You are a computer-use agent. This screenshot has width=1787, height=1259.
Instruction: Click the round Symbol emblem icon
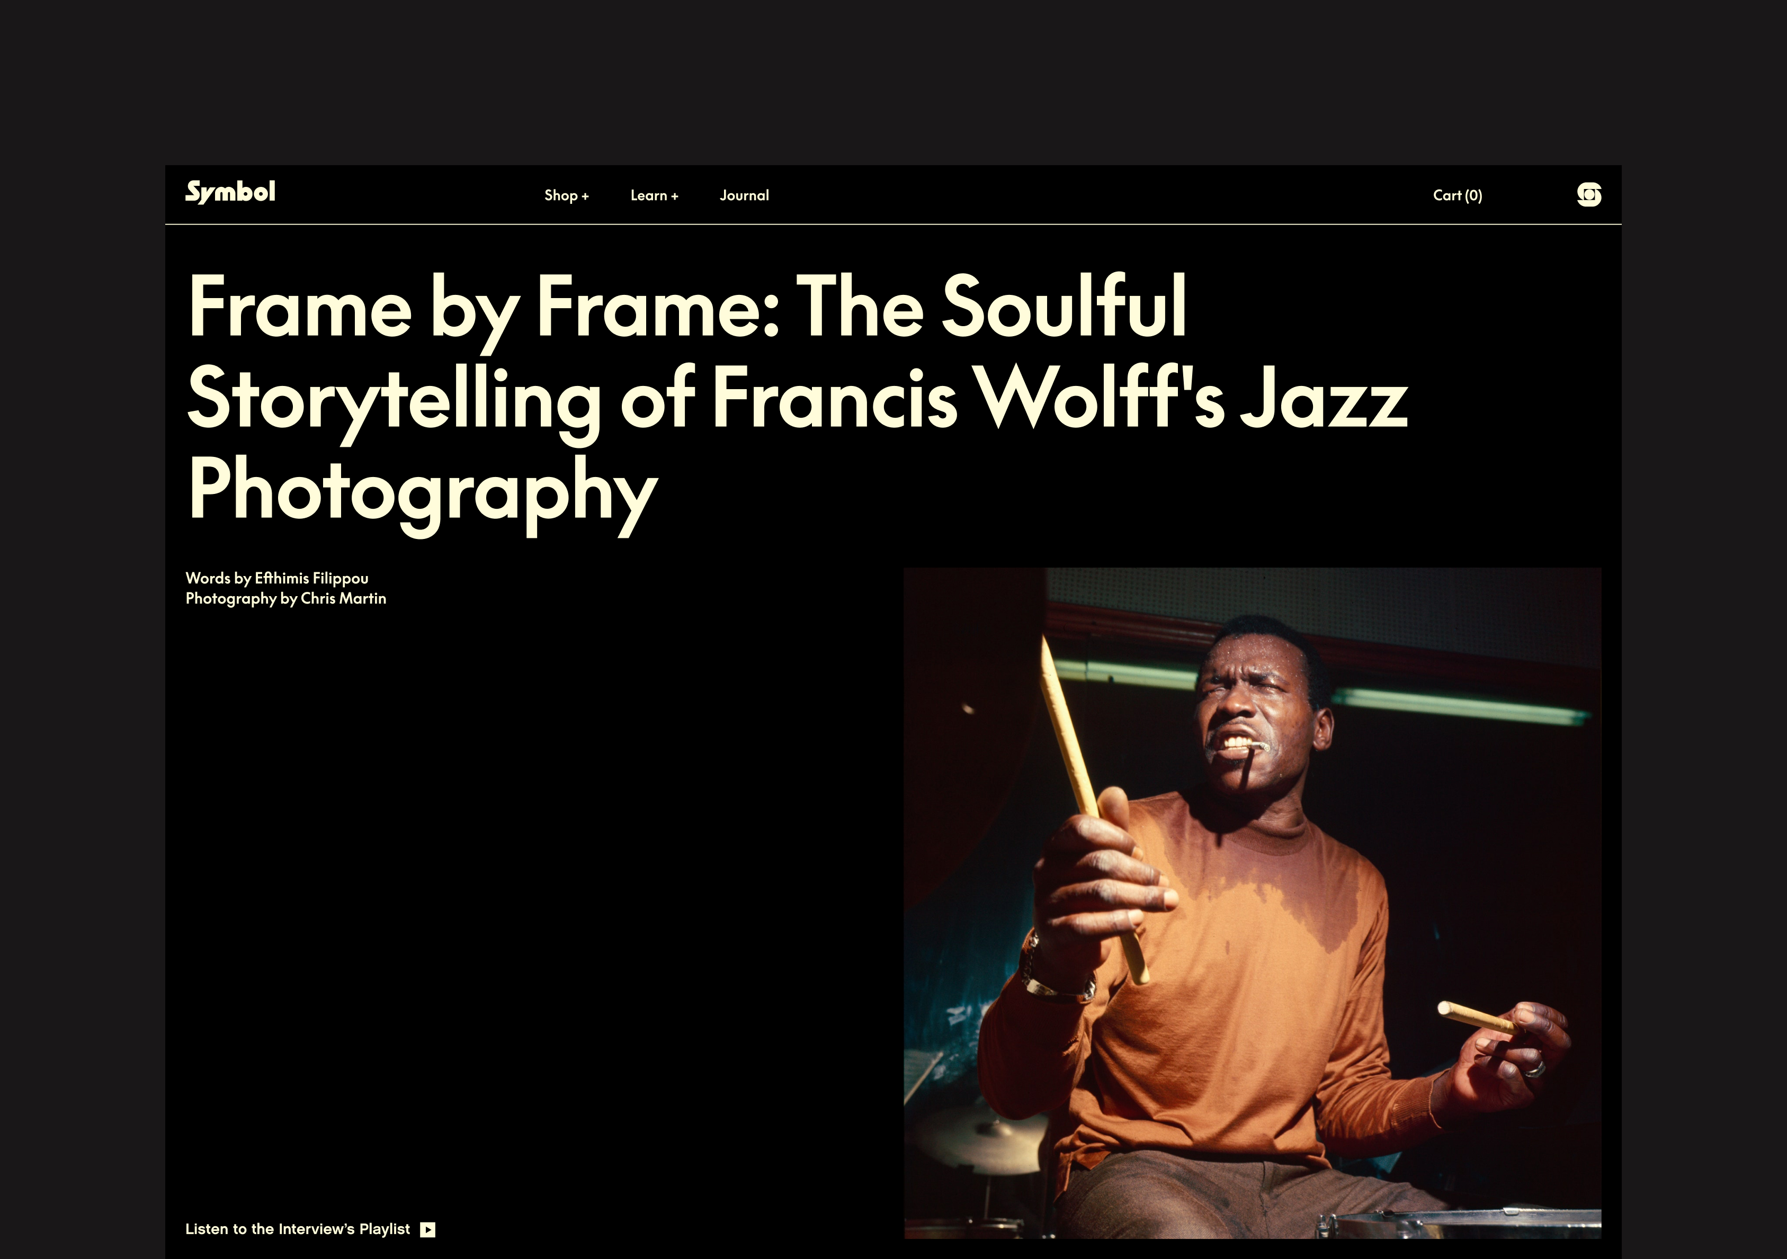coord(1588,194)
